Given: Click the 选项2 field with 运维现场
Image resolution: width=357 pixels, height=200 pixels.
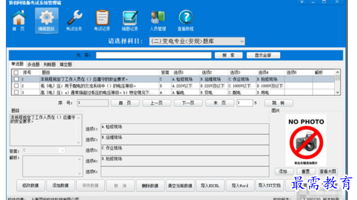Looking at the screenshot, I should pyautogui.click(x=185, y=139).
